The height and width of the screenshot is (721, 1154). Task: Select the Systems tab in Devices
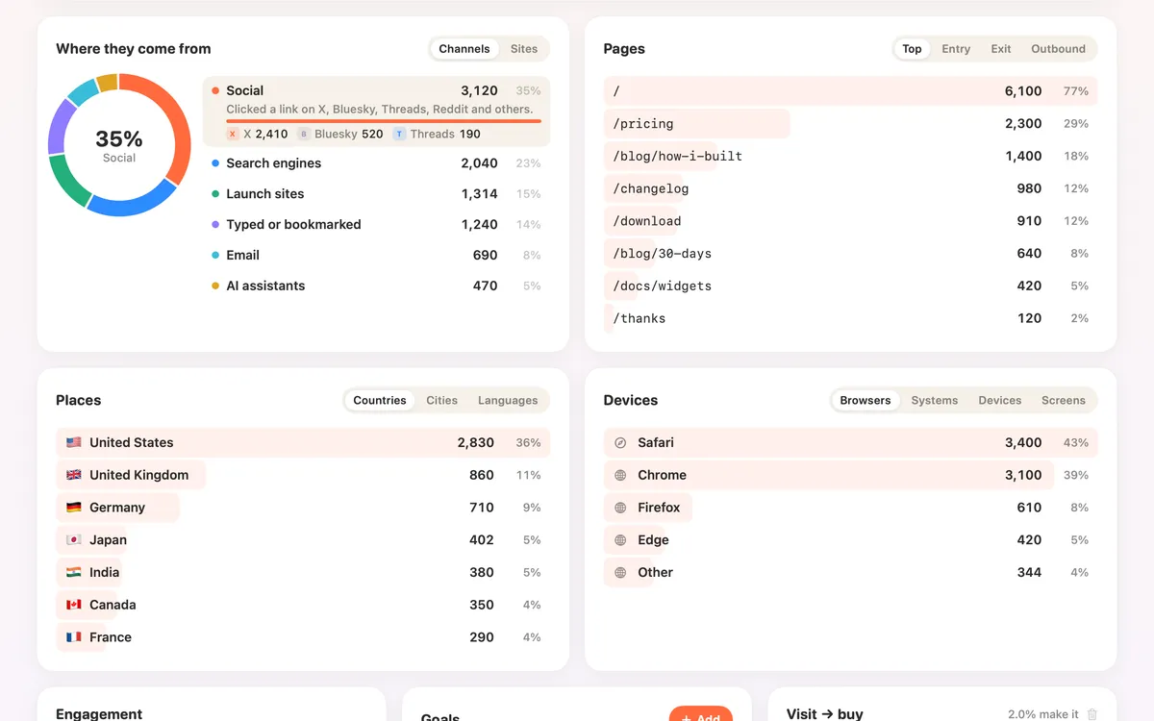[x=935, y=401]
